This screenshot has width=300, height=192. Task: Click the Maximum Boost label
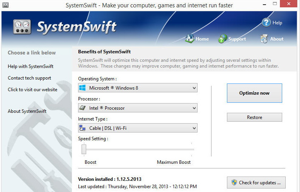click(x=174, y=162)
